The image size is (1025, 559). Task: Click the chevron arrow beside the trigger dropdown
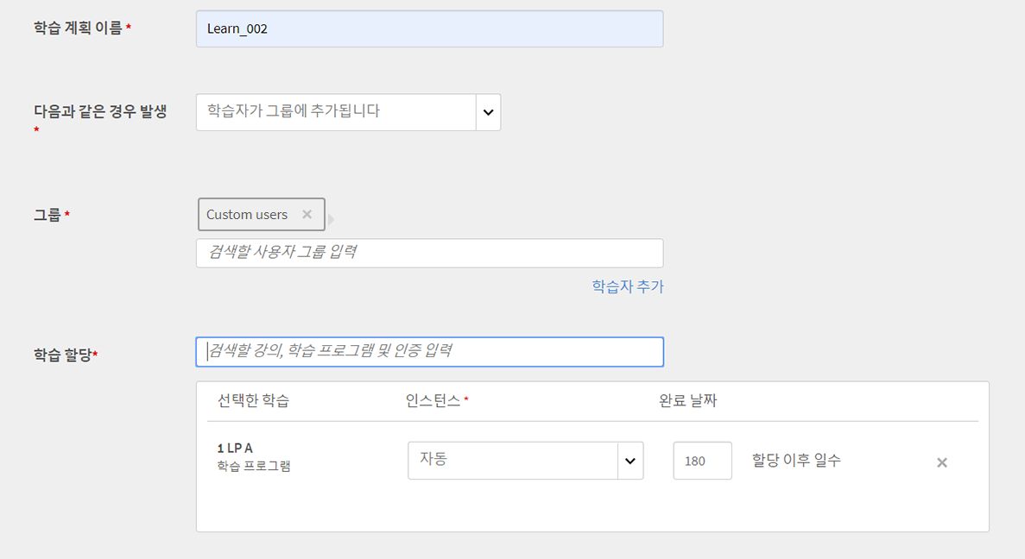488,112
